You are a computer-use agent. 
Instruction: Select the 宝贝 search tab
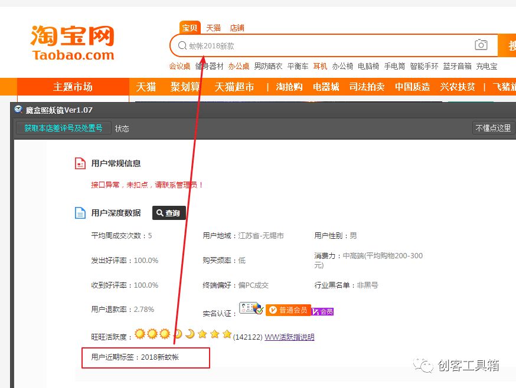(x=190, y=28)
